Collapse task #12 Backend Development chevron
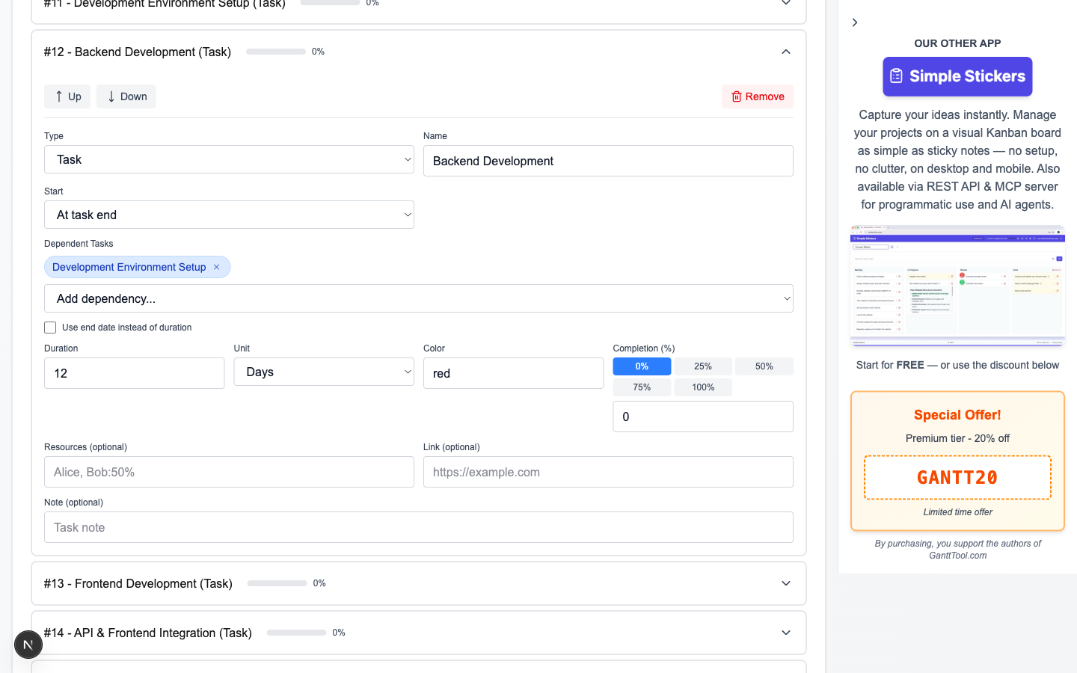Viewport: 1077px width, 673px height. point(786,52)
